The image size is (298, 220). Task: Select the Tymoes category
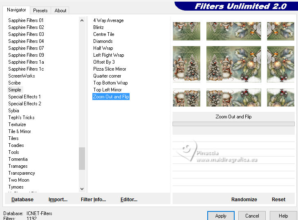pos(16,187)
